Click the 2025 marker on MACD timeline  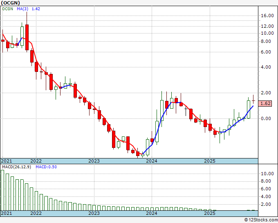coord(210,213)
